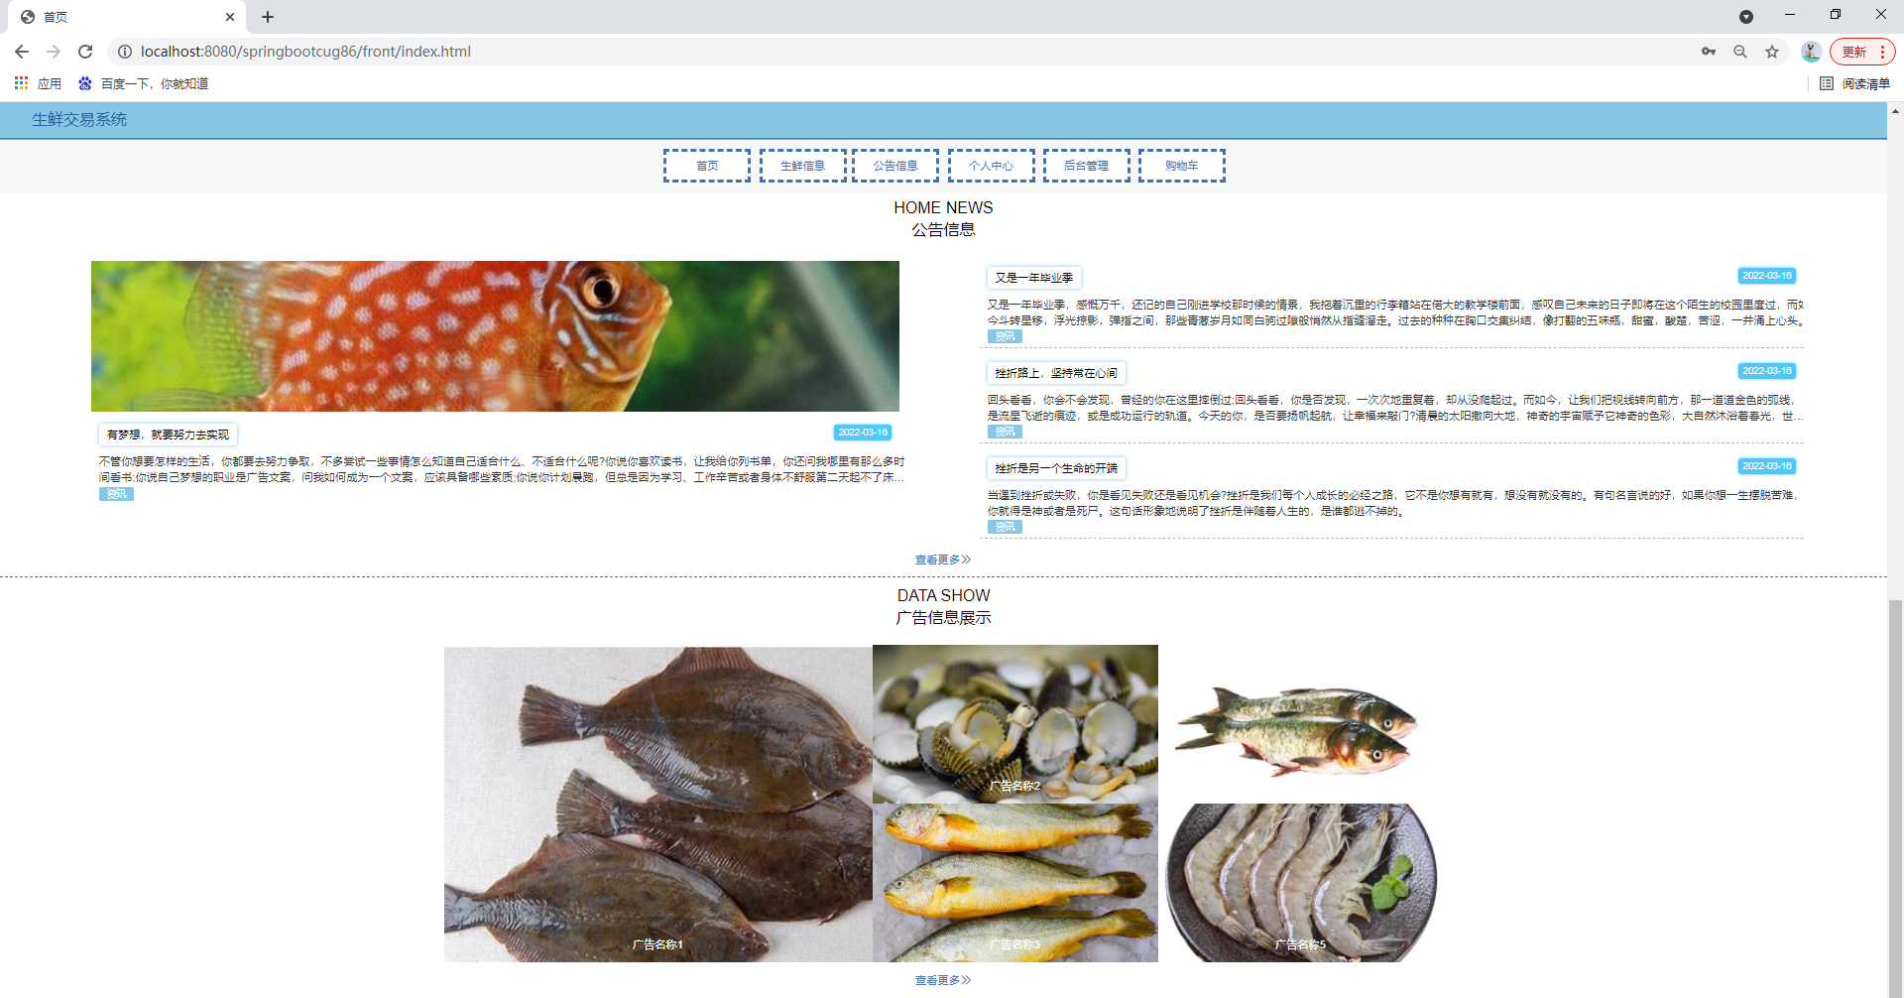The height and width of the screenshot is (998, 1904).
Task: Open the 后台管理 navigation item
Action: [x=1086, y=166]
